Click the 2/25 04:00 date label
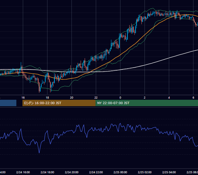198x175 pixels. tap(169, 172)
